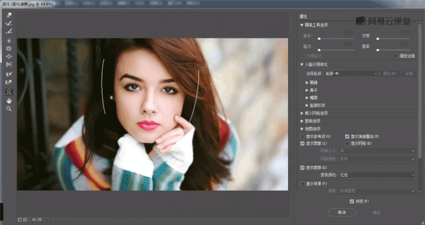Collapse the 画笔工具选项 section
The width and height of the screenshot is (425, 225).
tap(301, 25)
